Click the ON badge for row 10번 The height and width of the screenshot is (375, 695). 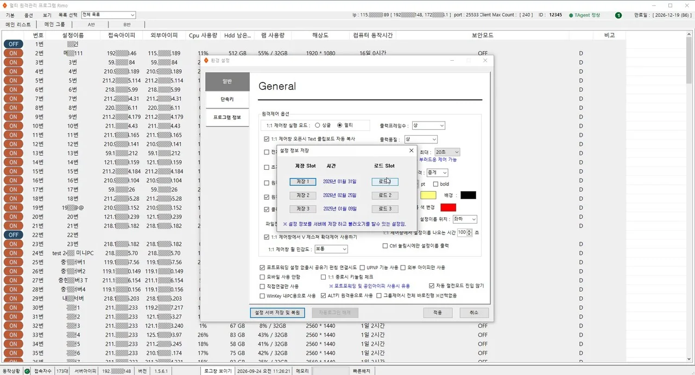click(12, 126)
